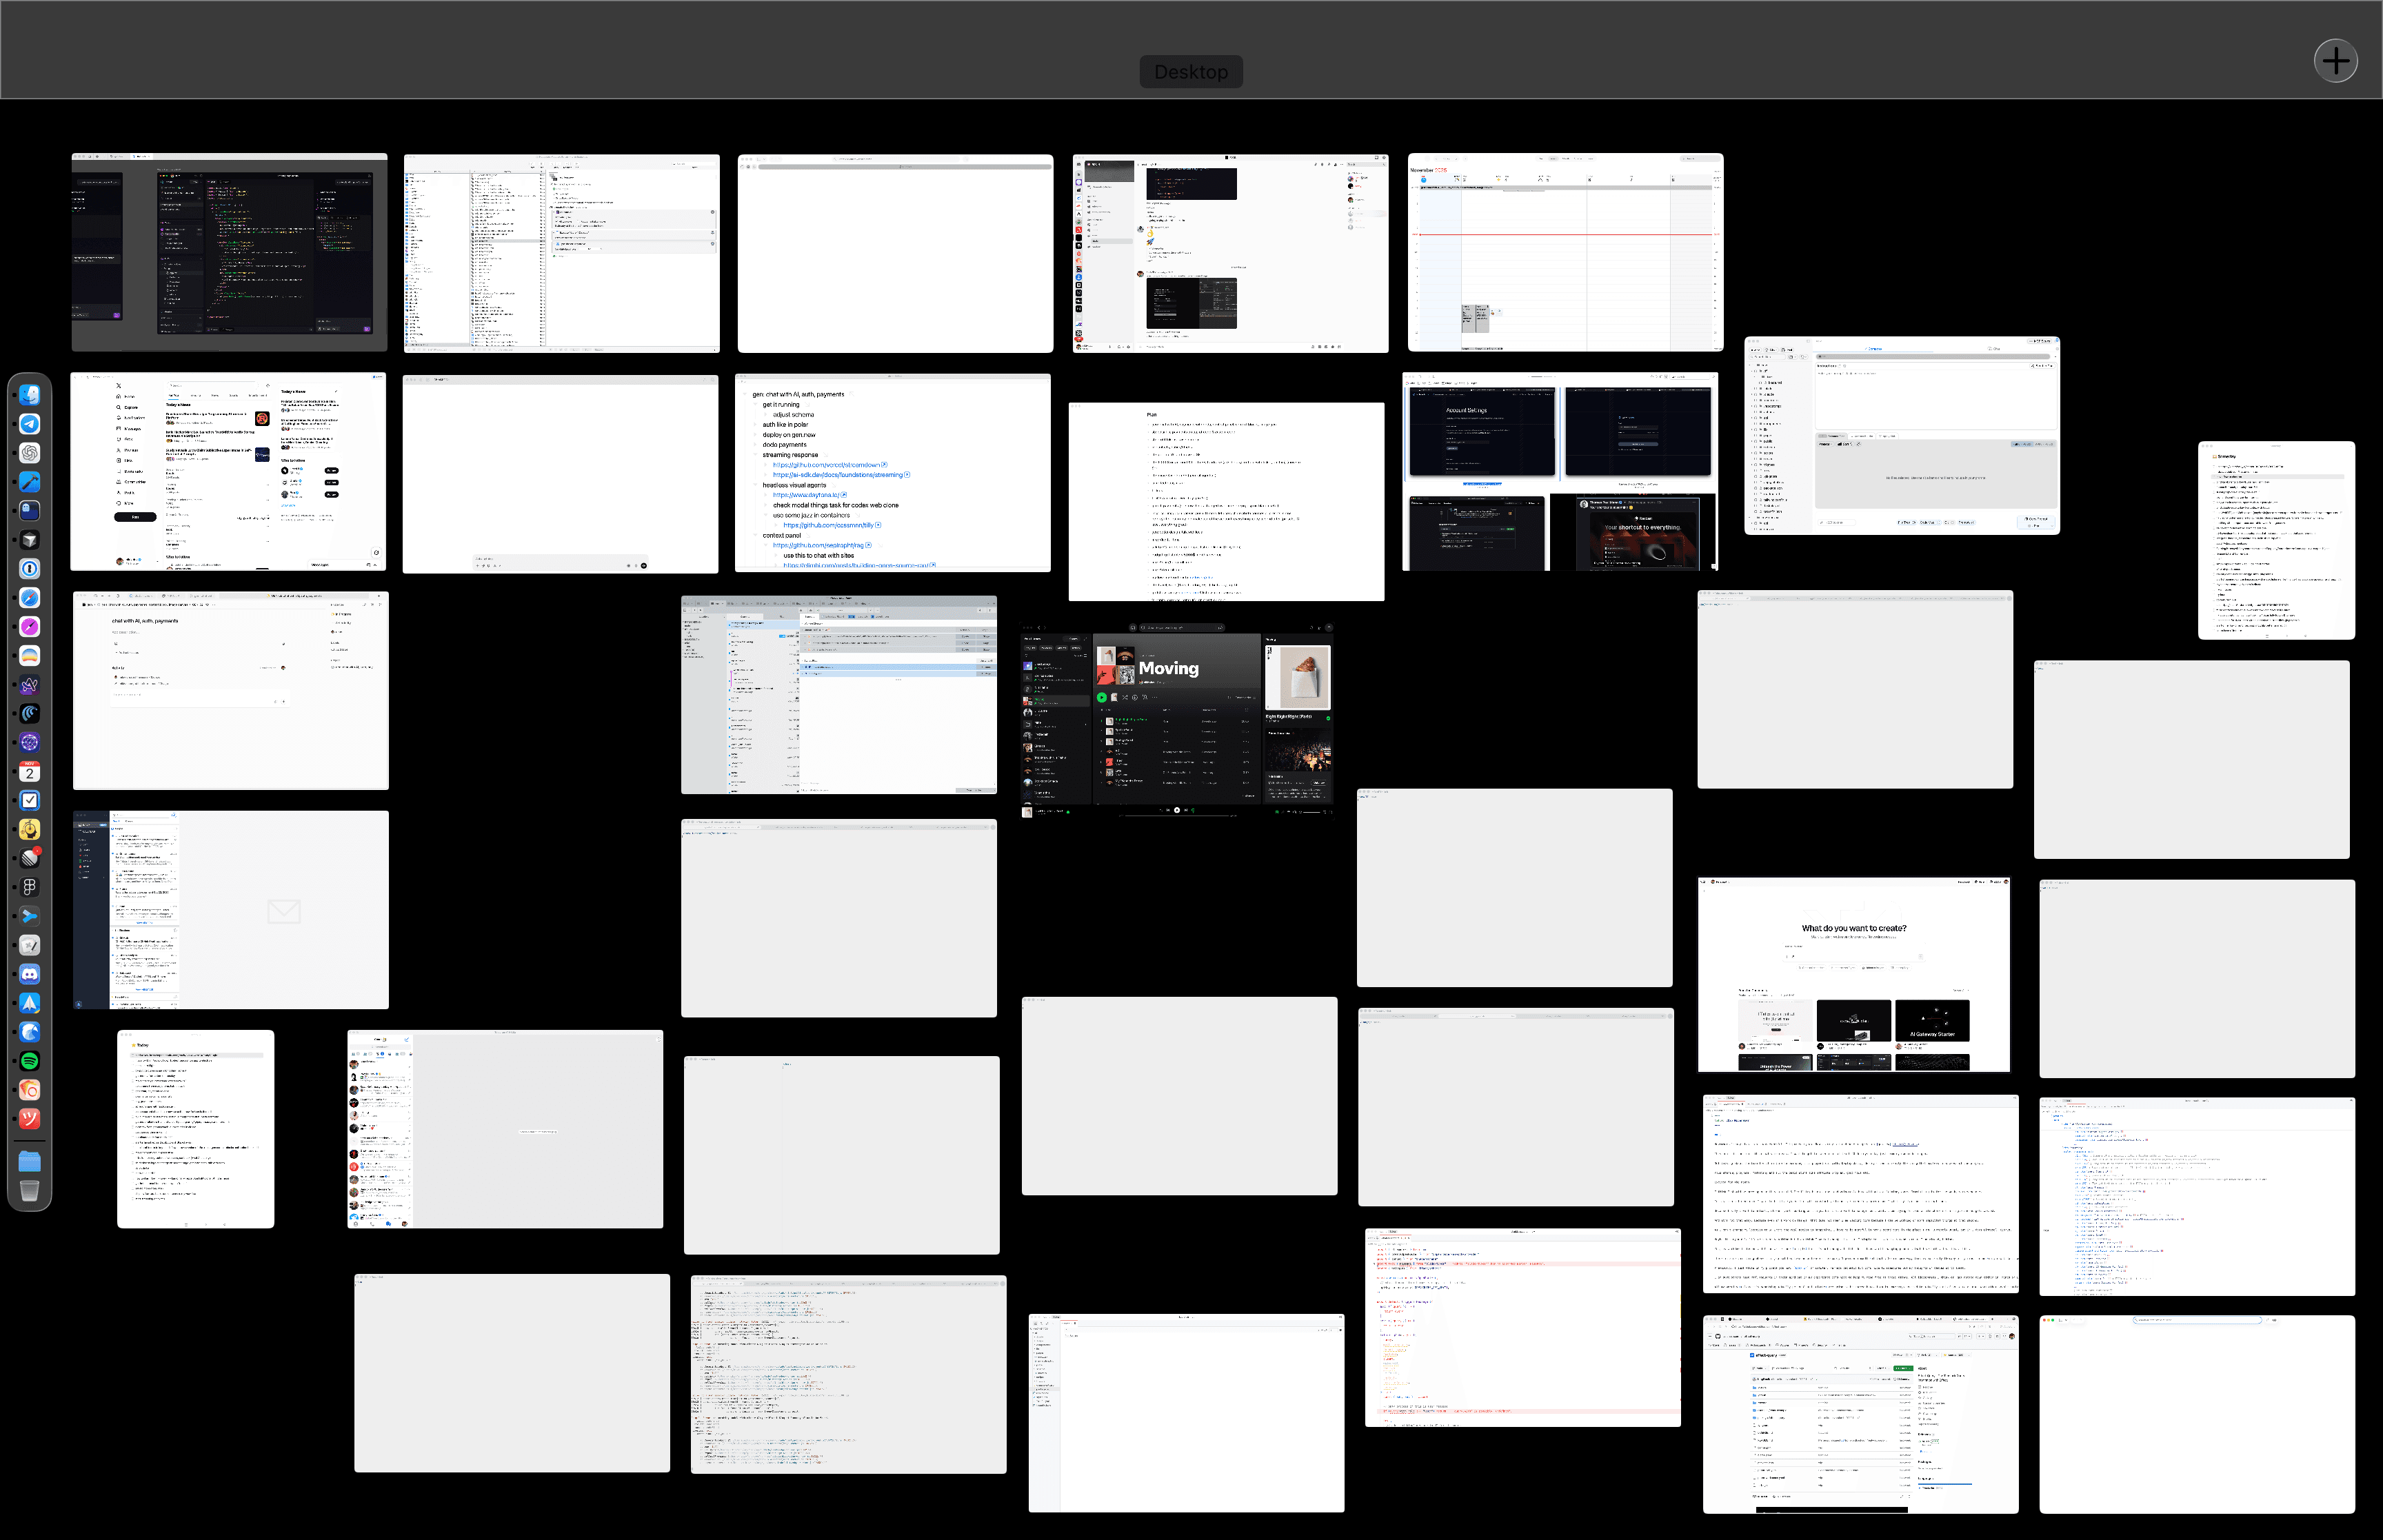Image resolution: width=2383 pixels, height=1540 pixels.
Task: Launch Safari from the dock
Action: click(30, 598)
